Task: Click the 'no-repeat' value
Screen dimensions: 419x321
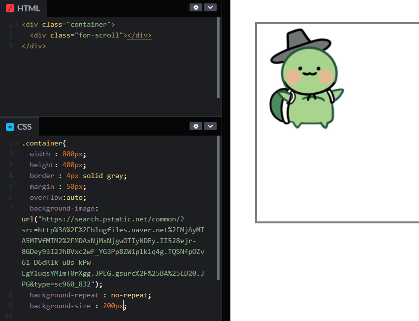Action: point(129,295)
